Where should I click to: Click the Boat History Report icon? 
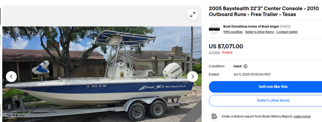[x=214, y=116]
